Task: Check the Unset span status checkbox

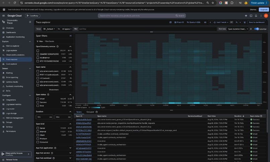Action: (x=38, y=99)
